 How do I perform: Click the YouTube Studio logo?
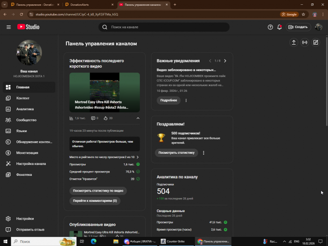tap(28, 27)
